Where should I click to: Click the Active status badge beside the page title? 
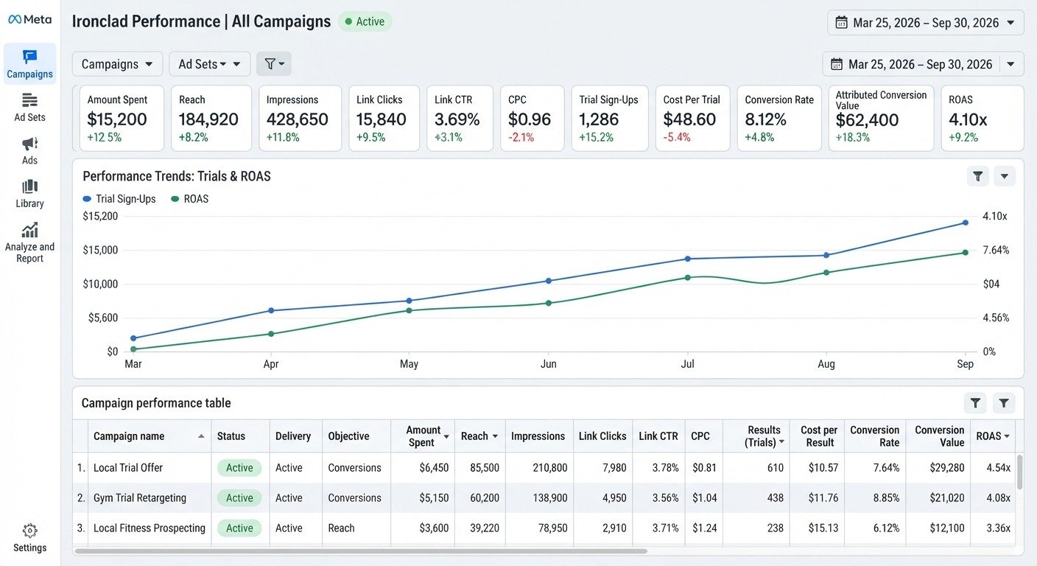365,21
